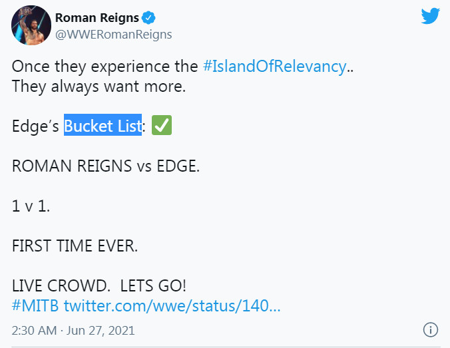Click the 2:30 AM Jun 27, 2021 timestamp

pyautogui.click(x=73, y=331)
